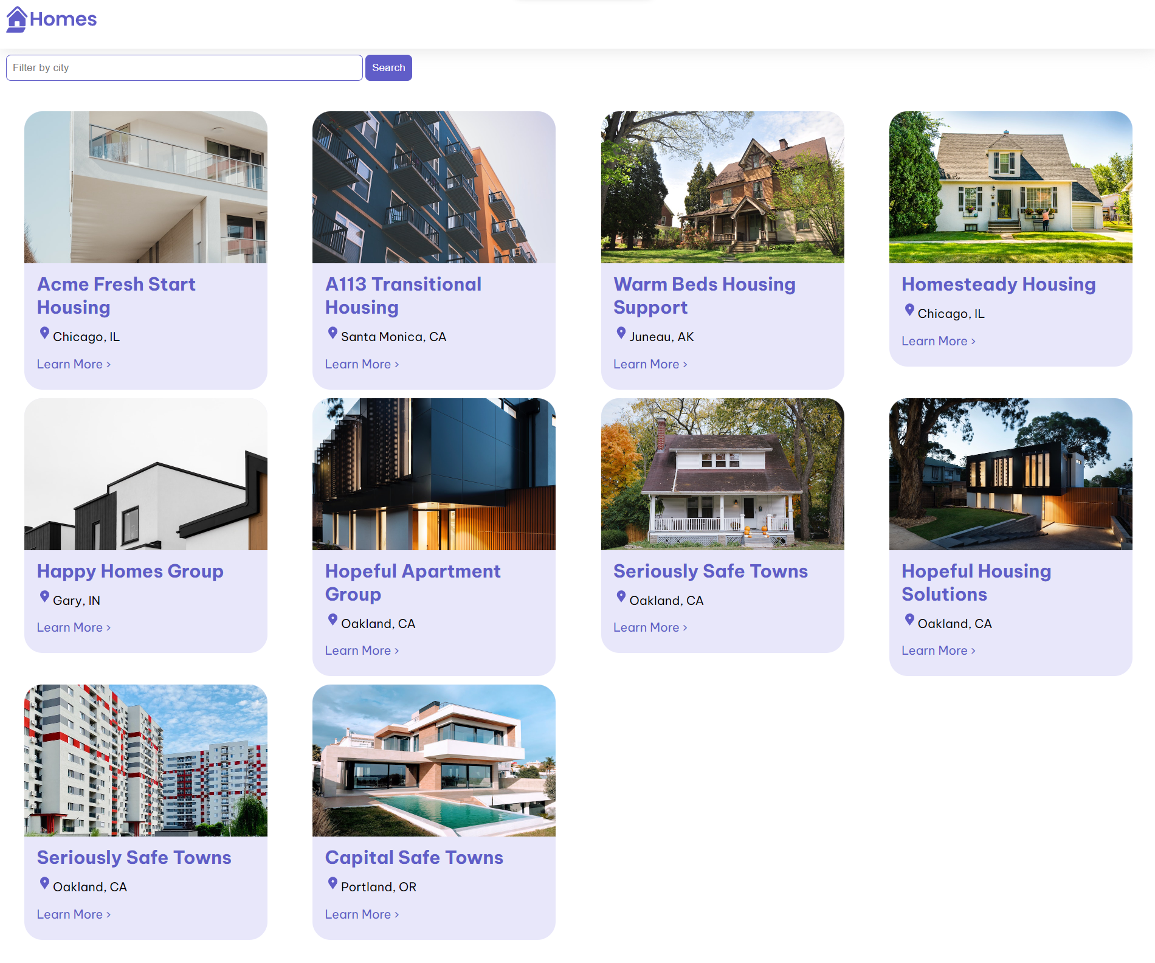This screenshot has height=963, width=1155.
Task: Click the Search button
Action: (388, 67)
